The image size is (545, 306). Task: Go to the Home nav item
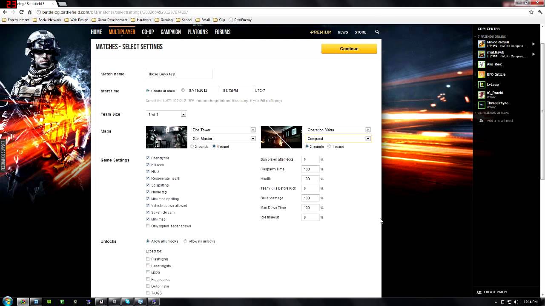tap(96, 32)
